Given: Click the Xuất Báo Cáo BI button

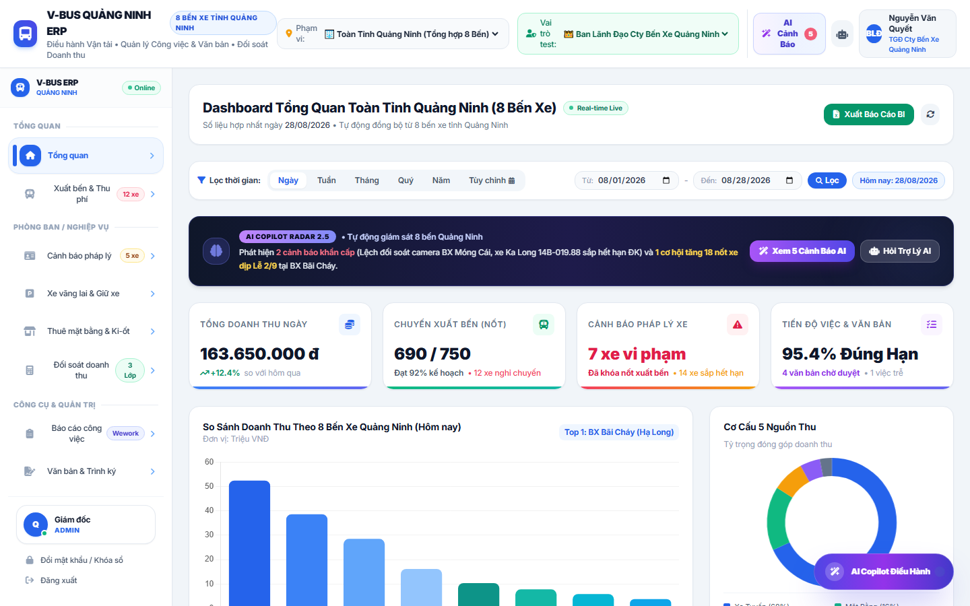Looking at the screenshot, I should pyautogui.click(x=869, y=114).
